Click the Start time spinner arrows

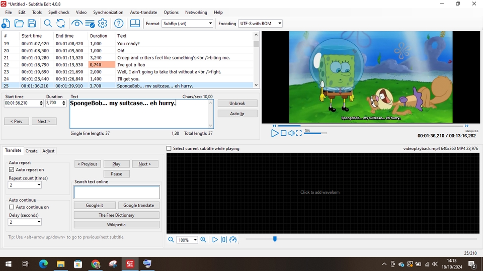tap(41, 103)
